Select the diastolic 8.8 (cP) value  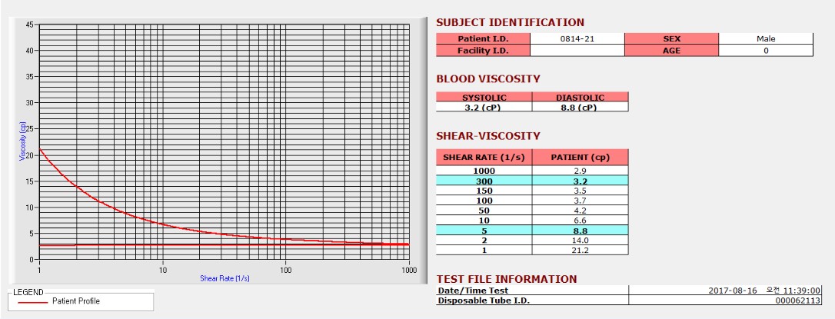point(581,107)
